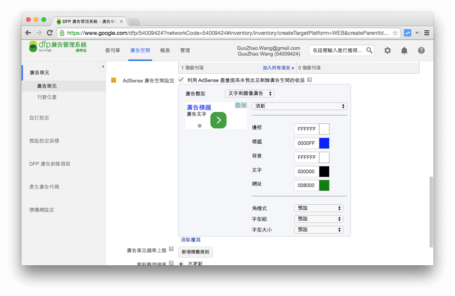The height and width of the screenshot is (296, 455).
Task: Click the blue 標題 color swatch
Action: [324, 143]
